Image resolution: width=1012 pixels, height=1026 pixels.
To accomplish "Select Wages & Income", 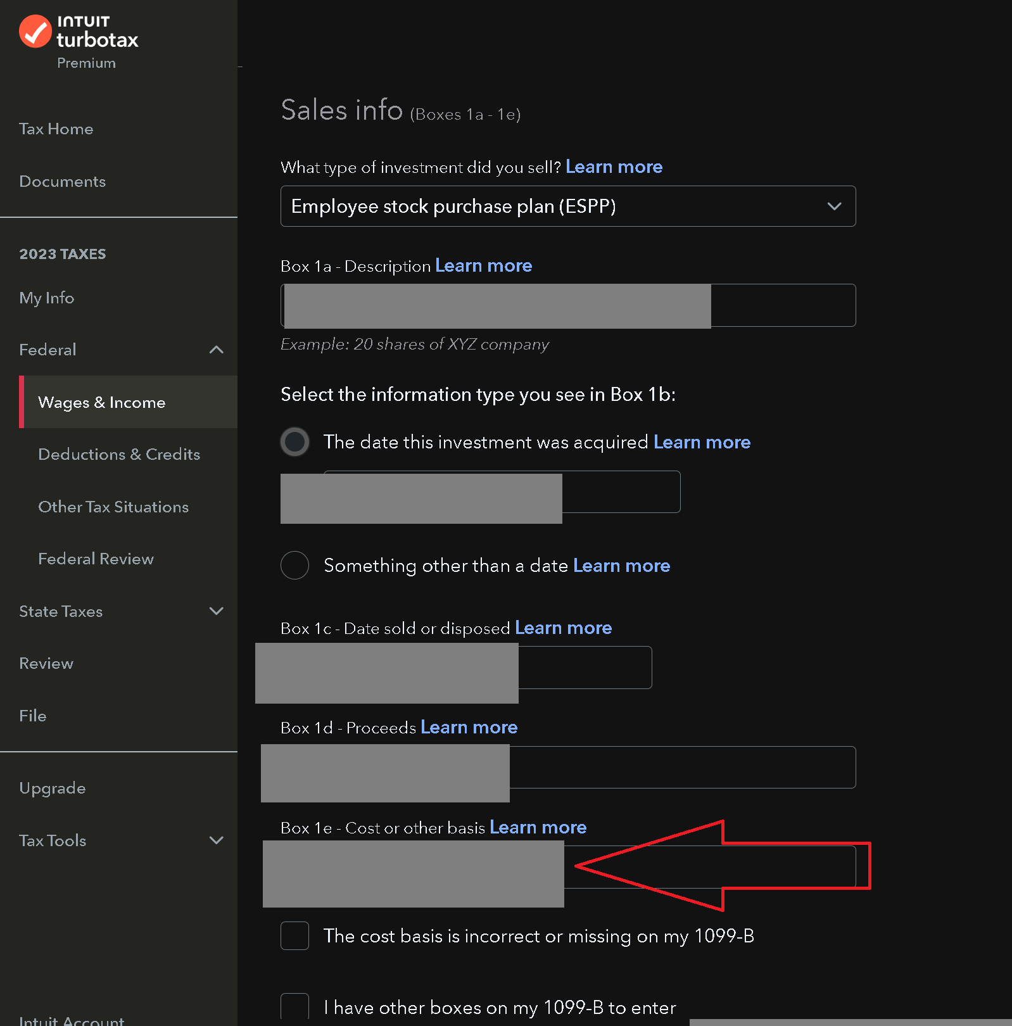I will click(128, 402).
